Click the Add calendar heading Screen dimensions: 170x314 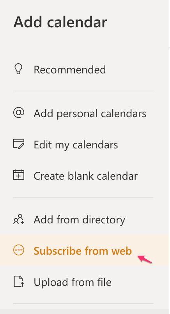[x=60, y=22]
